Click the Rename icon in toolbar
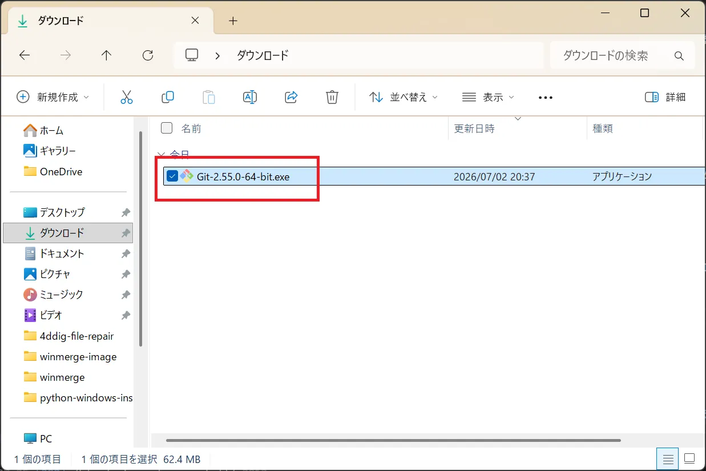Image resolution: width=706 pixels, height=471 pixels. click(250, 97)
